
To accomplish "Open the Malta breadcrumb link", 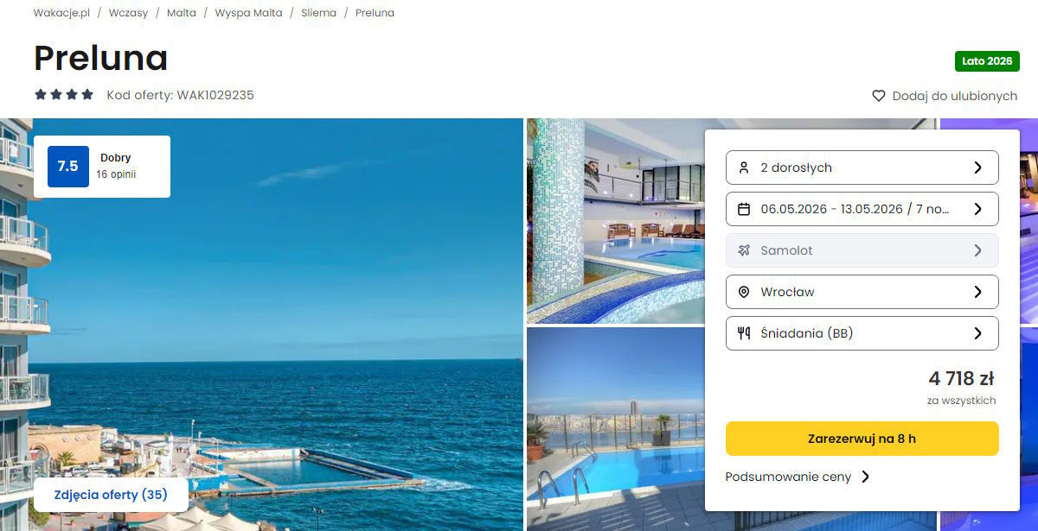I will pyautogui.click(x=182, y=13).
